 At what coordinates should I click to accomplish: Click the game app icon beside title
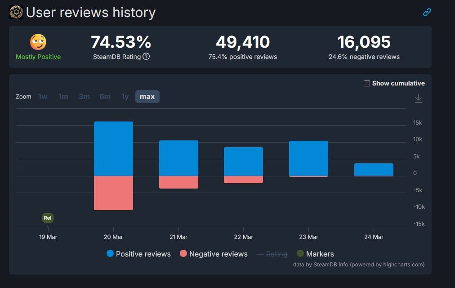pyautogui.click(x=16, y=12)
